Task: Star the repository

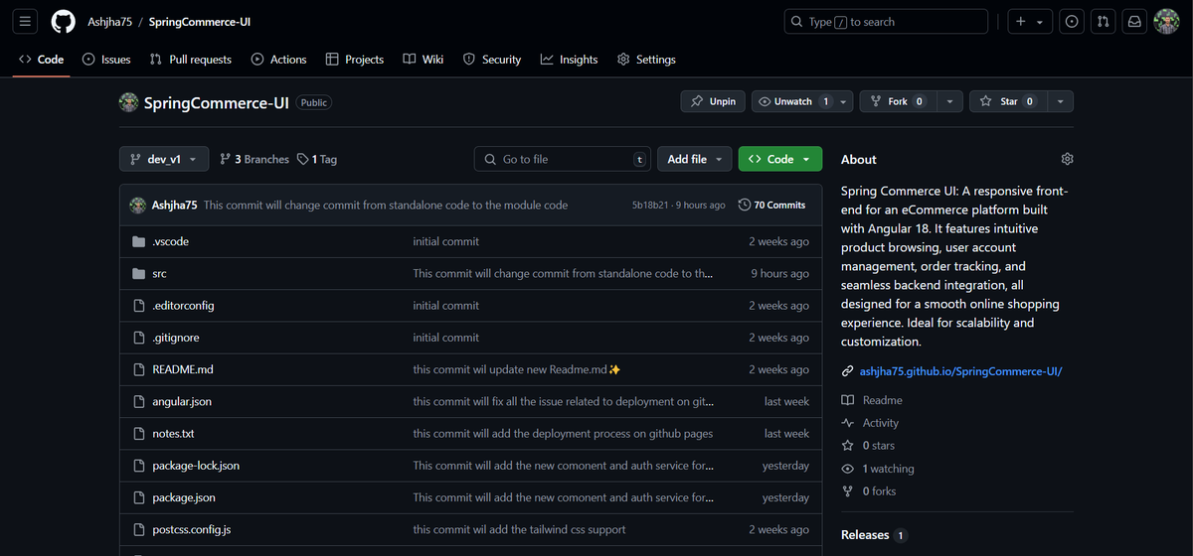Action: coord(1007,101)
